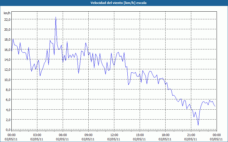Click the 18,0 y-axis label
228x142 pixels.
[7, 39]
